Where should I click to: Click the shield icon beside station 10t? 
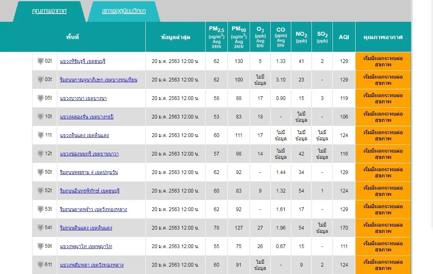(40, 117)
